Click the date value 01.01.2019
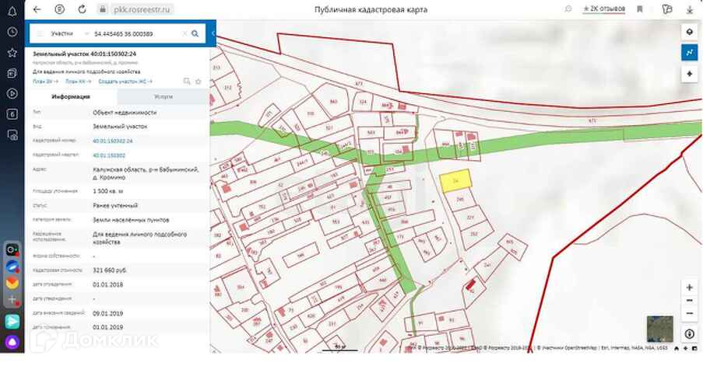The width and height of the screenshot is (703, 373). tap(107, 327)
